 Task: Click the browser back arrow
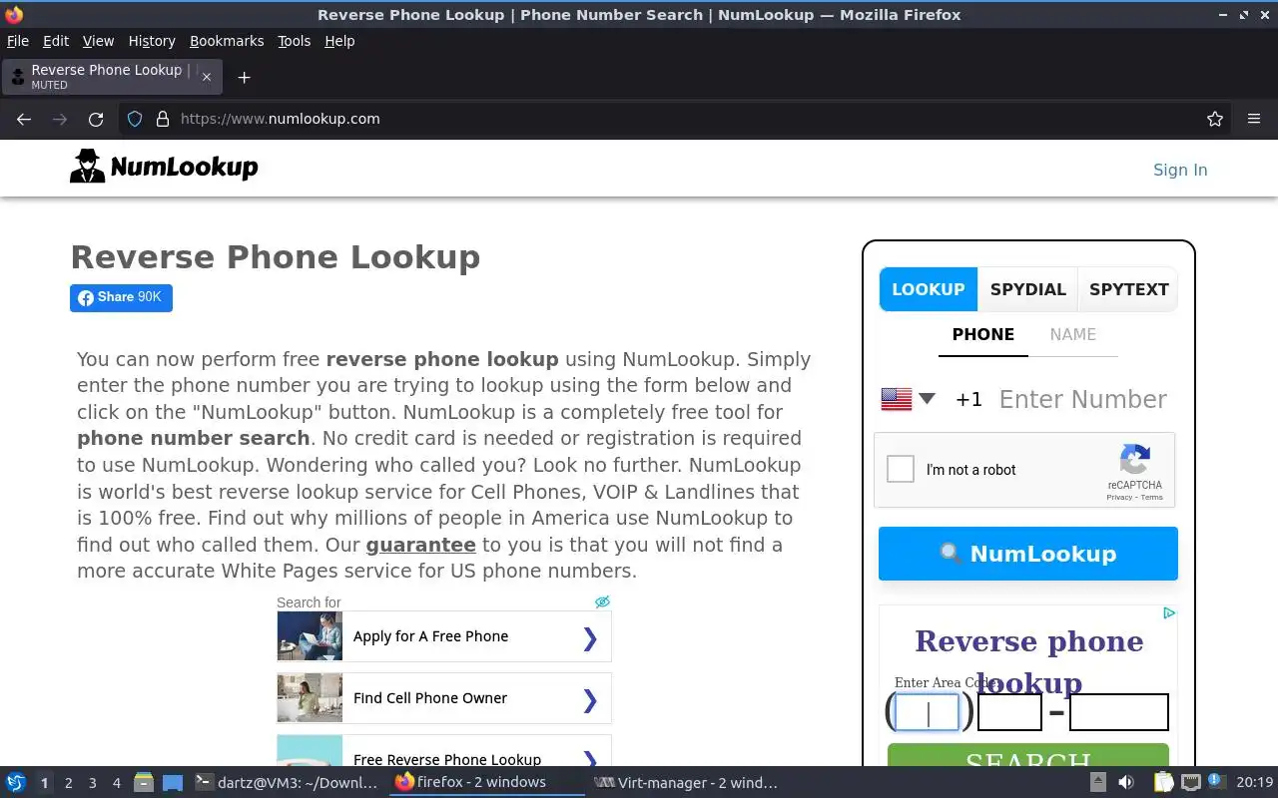pos(24,119)
